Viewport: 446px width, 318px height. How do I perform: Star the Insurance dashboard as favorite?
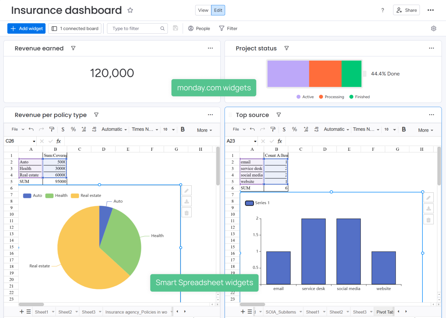point(130,10)
